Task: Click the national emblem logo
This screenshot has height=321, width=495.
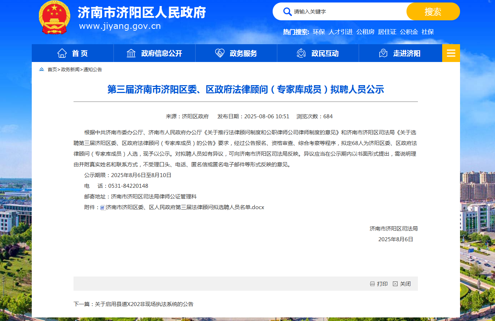Action: [54, 18]
